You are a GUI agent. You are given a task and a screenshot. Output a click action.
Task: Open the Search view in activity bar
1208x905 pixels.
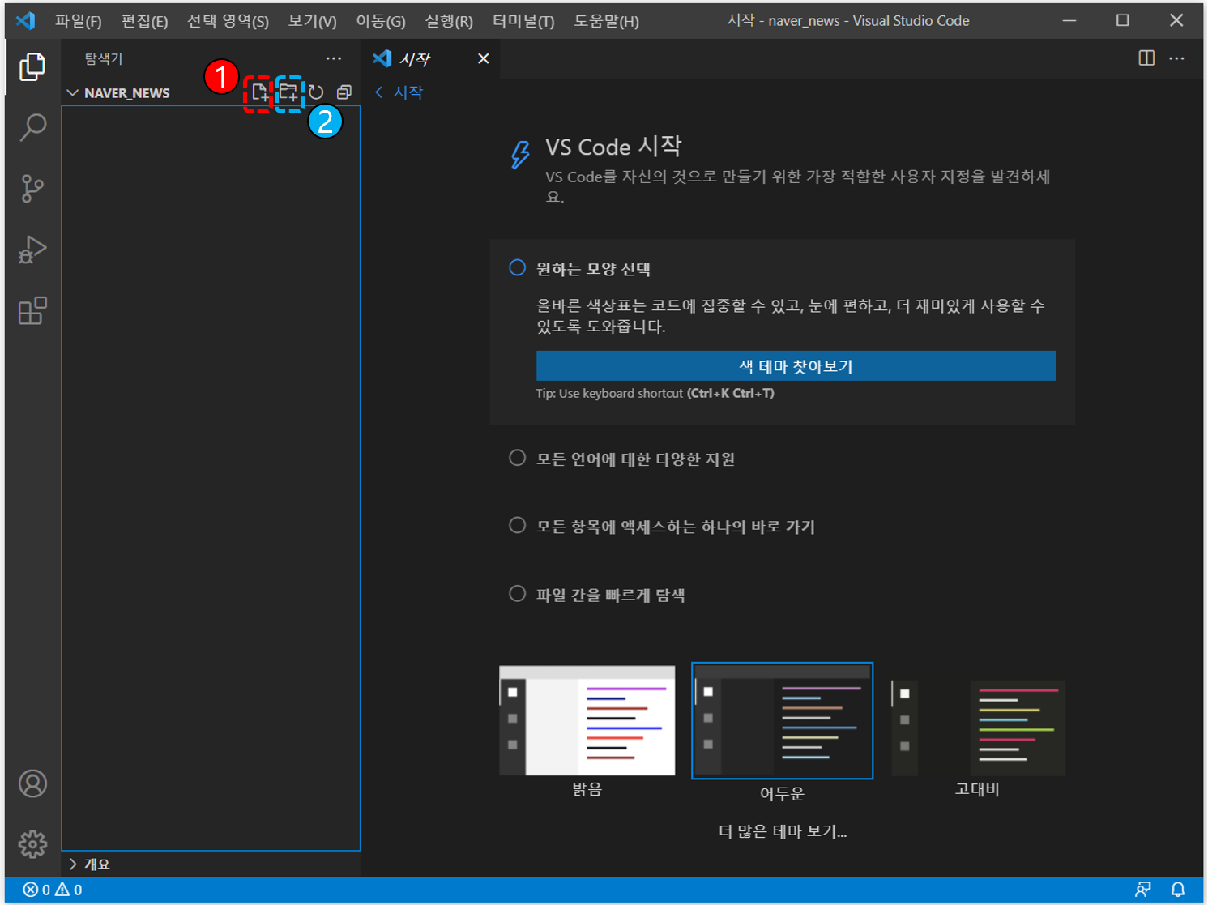pyautogui.click(x=32, y=127)
